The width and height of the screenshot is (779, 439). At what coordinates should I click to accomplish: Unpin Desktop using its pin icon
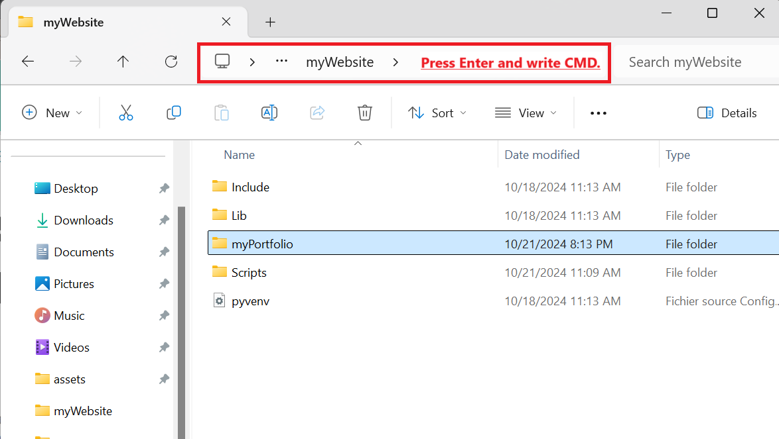click(x=164, y=188)
